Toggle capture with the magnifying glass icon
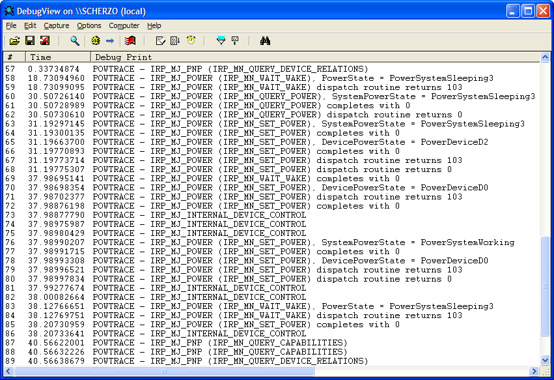 [x=75, y=41]
